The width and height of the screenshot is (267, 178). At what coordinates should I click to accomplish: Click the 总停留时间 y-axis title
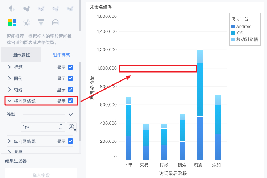pos(92,88)
